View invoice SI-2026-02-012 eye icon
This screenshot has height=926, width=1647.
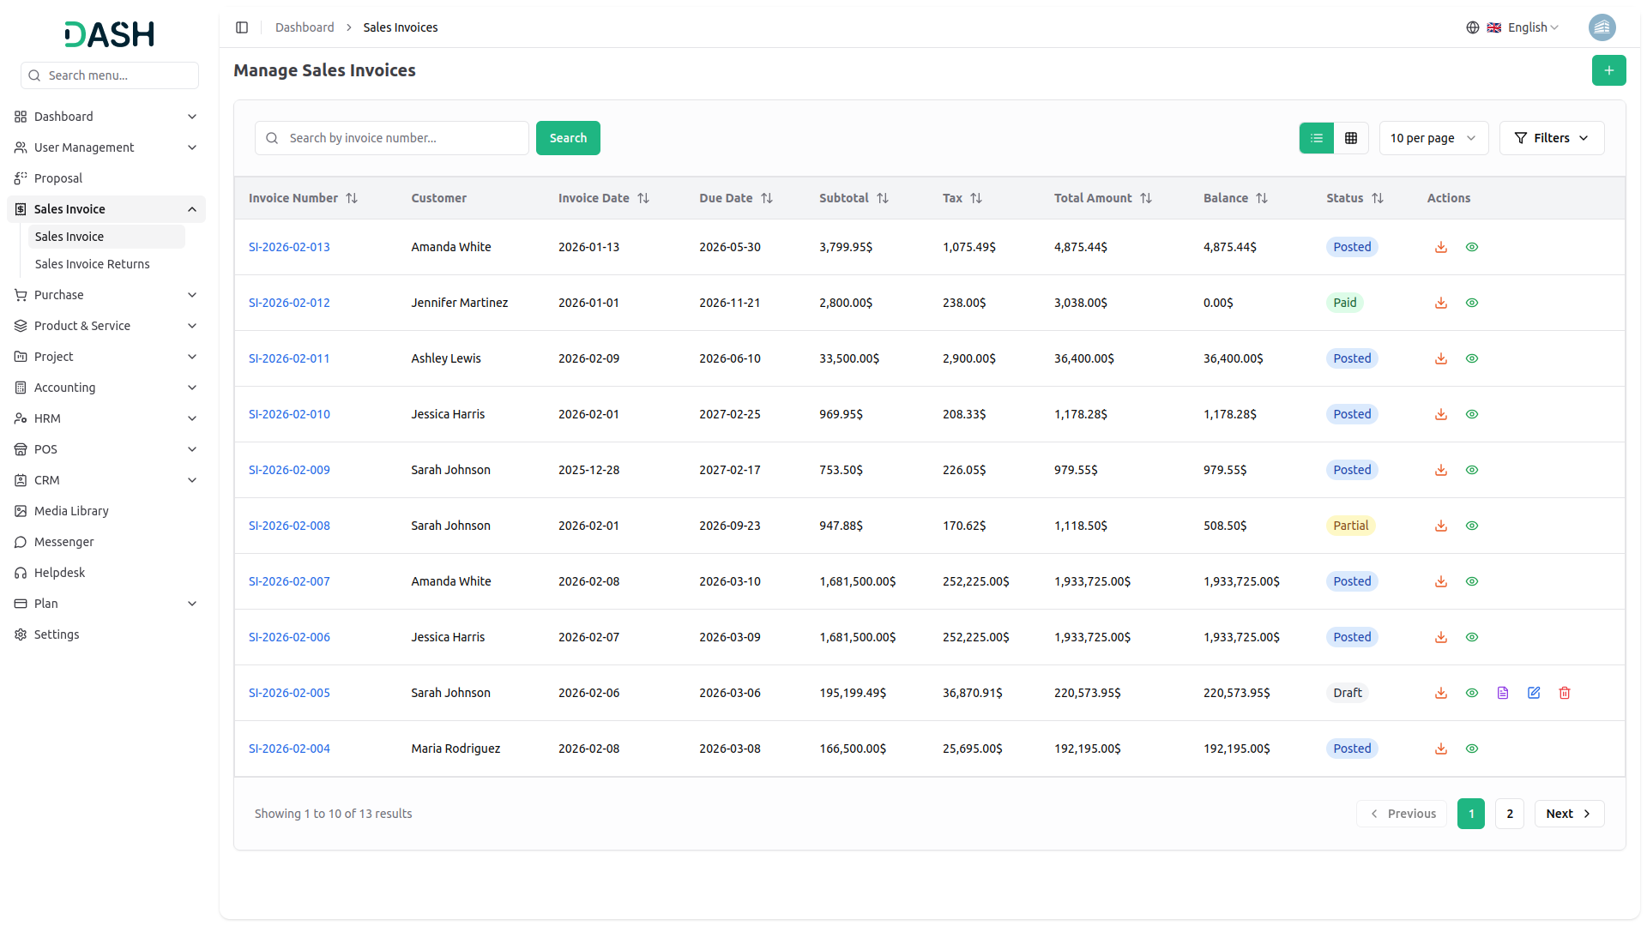[x=1472, y=303]
